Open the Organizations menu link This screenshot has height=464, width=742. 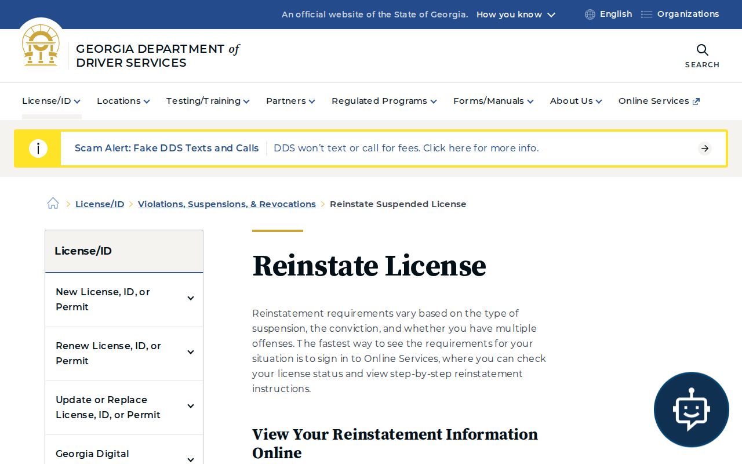coord(688,14)
